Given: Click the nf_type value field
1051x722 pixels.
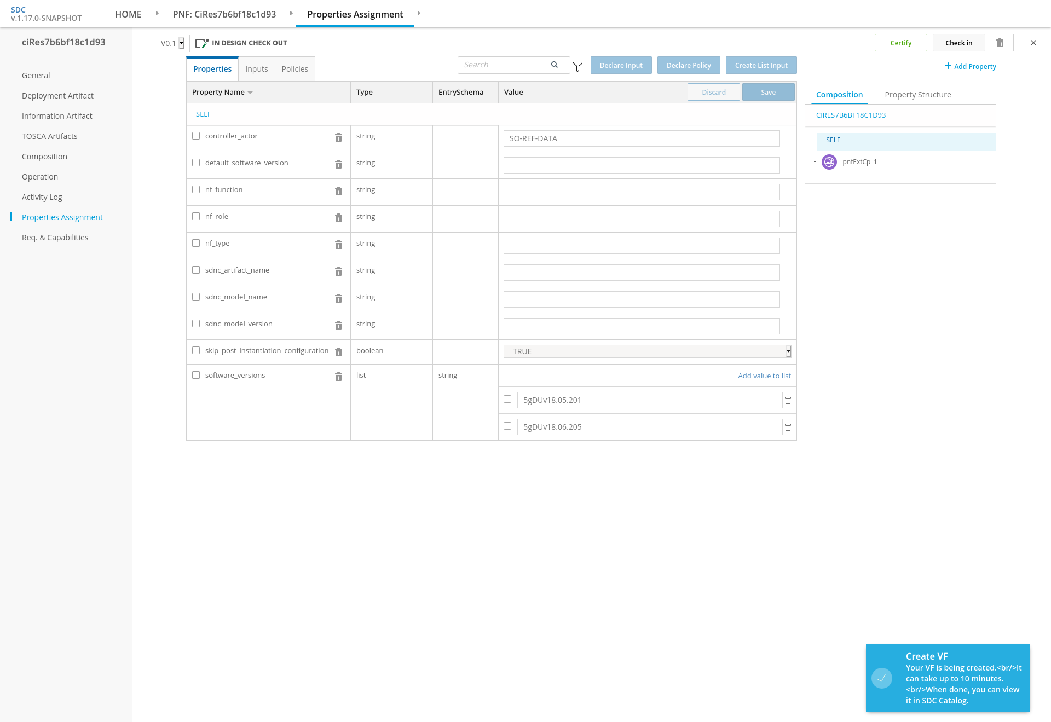Looking at the screenshot, I should click(x=642, y=246).
